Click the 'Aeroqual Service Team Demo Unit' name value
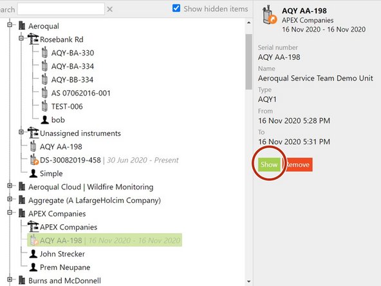This screenshot has width=381, height=286. (x=315, y=79)
